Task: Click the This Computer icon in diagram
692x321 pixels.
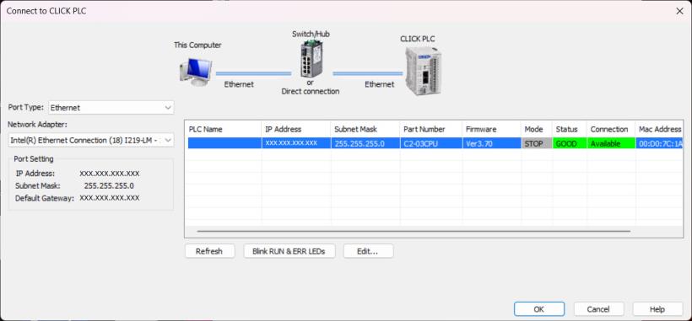Action: 196,71
